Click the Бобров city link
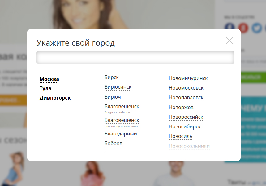 click(x=114, y=143)
